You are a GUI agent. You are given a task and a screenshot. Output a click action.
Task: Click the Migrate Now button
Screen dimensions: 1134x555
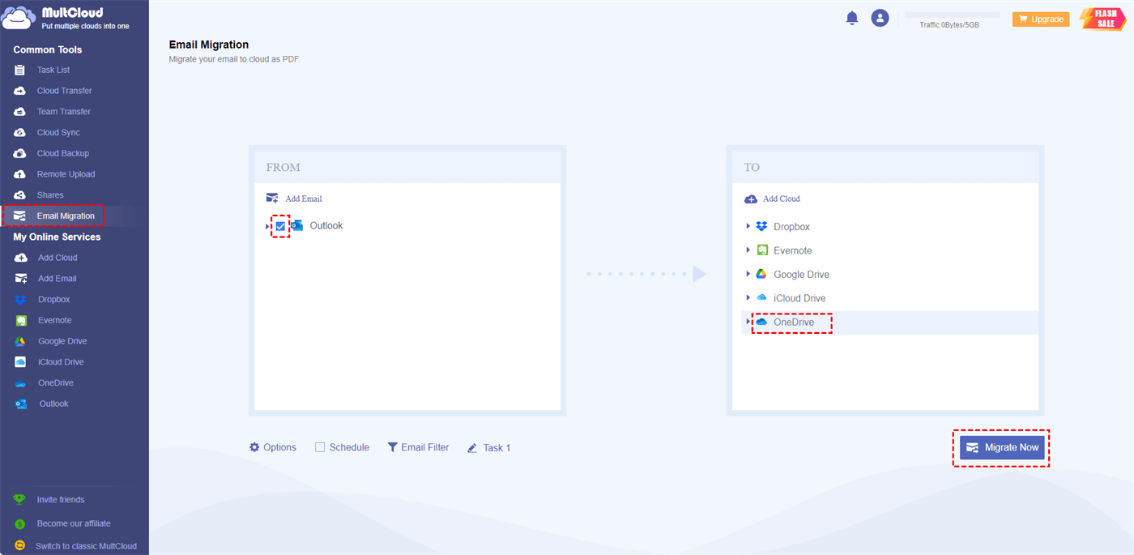[1002, 447]
